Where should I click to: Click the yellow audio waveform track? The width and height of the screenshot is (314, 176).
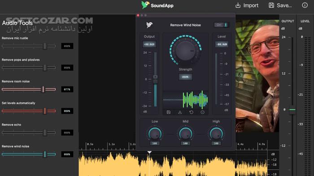click(173, 164)
